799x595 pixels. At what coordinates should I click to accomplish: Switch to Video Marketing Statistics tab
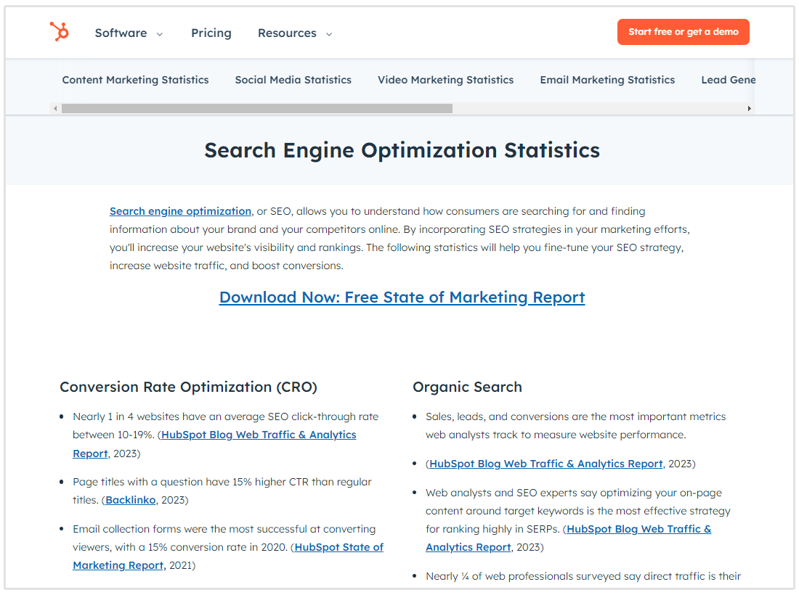coord(445,80)
